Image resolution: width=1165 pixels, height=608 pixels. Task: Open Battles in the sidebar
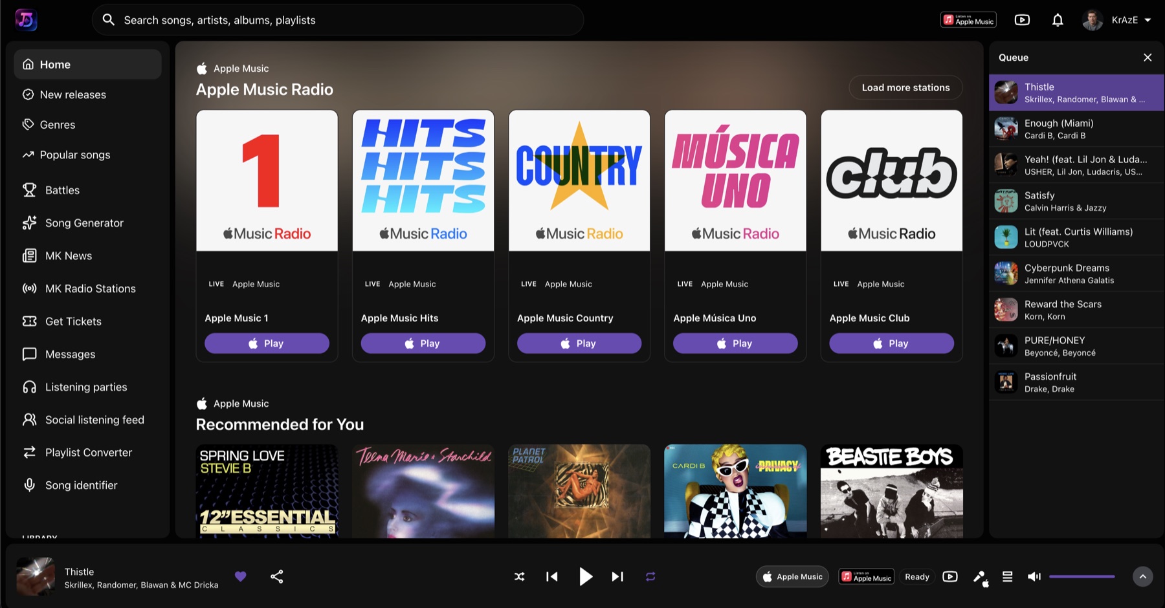(x=87, y=190)
